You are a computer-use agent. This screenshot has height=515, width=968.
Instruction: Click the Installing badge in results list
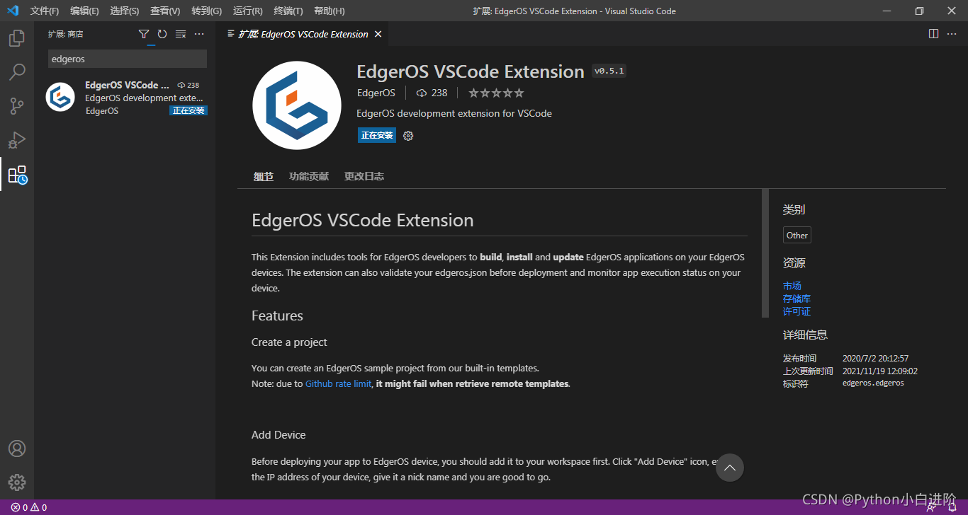(188, 110)
